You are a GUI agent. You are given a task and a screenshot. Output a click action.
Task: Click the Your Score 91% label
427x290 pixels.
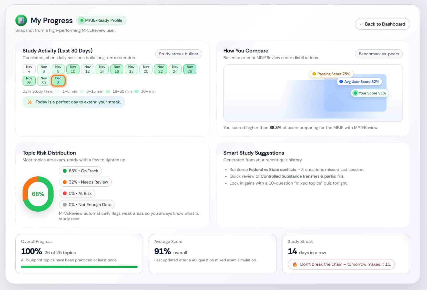point(370,93)
